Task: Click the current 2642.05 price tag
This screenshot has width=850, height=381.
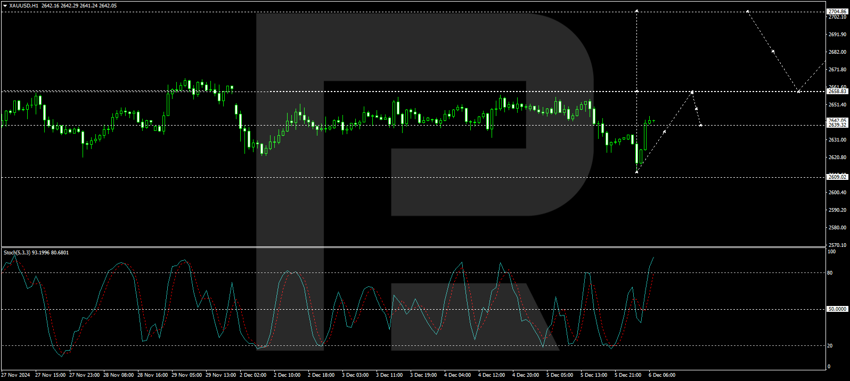Action: tap(837, 120)
